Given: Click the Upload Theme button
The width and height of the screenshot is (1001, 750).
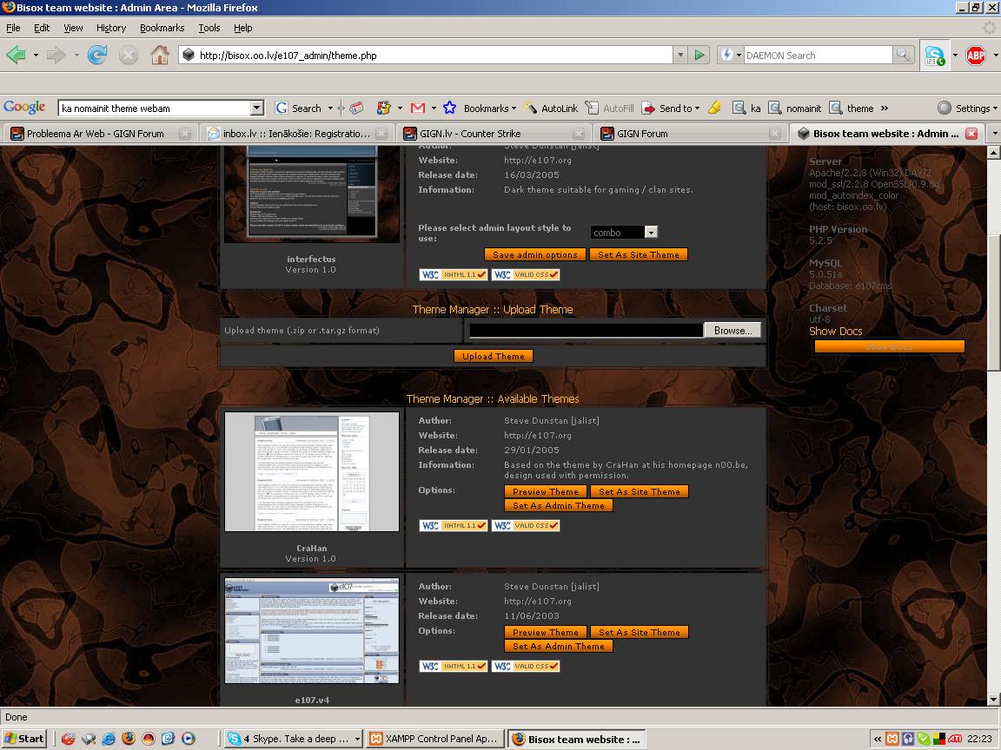Looking at the screenshot, I should click(494, 356).
